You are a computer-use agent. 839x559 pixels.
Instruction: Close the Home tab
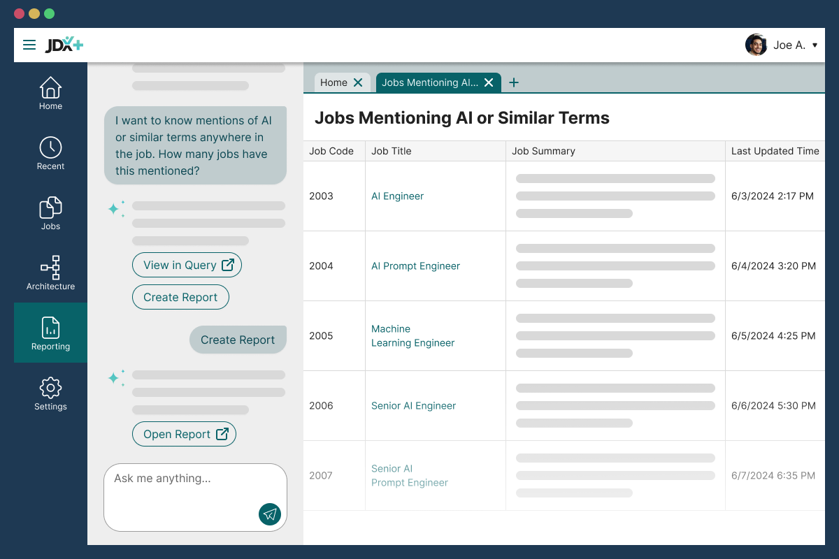coord(358,82)
